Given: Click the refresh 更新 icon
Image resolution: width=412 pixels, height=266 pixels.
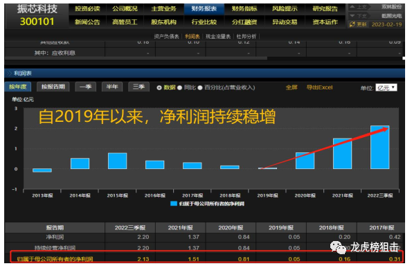Looking at the screenshot, I should click(x=352, y=24).
